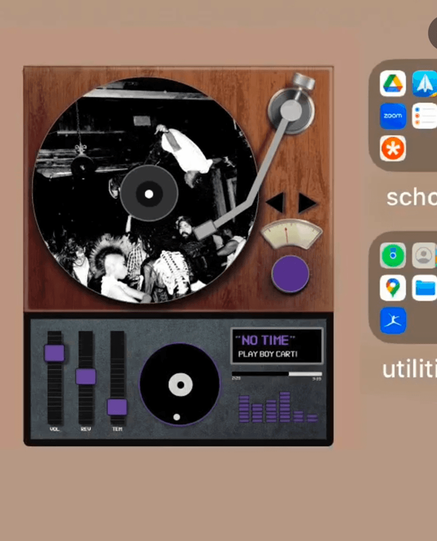Tap the black jog wheel dial
This screenshot has width=437, height=541.
180,384
